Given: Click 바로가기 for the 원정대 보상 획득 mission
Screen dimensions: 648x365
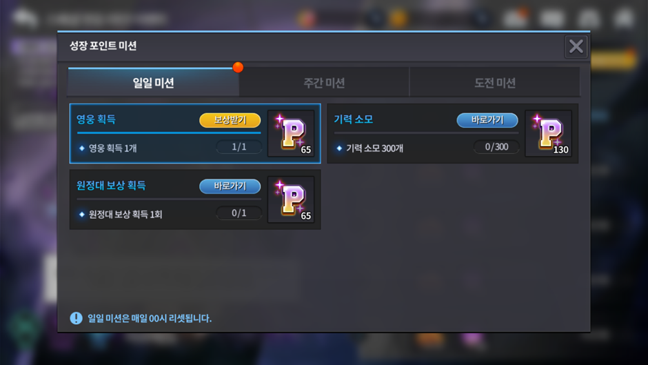Looking at the screenshot, I should (230, 186).
